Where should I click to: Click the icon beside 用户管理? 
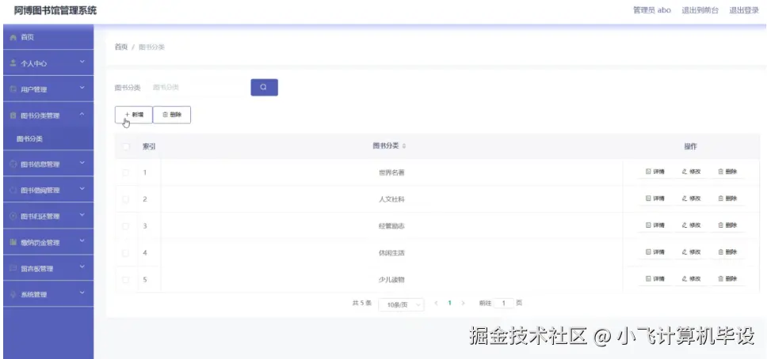[13, 89]
